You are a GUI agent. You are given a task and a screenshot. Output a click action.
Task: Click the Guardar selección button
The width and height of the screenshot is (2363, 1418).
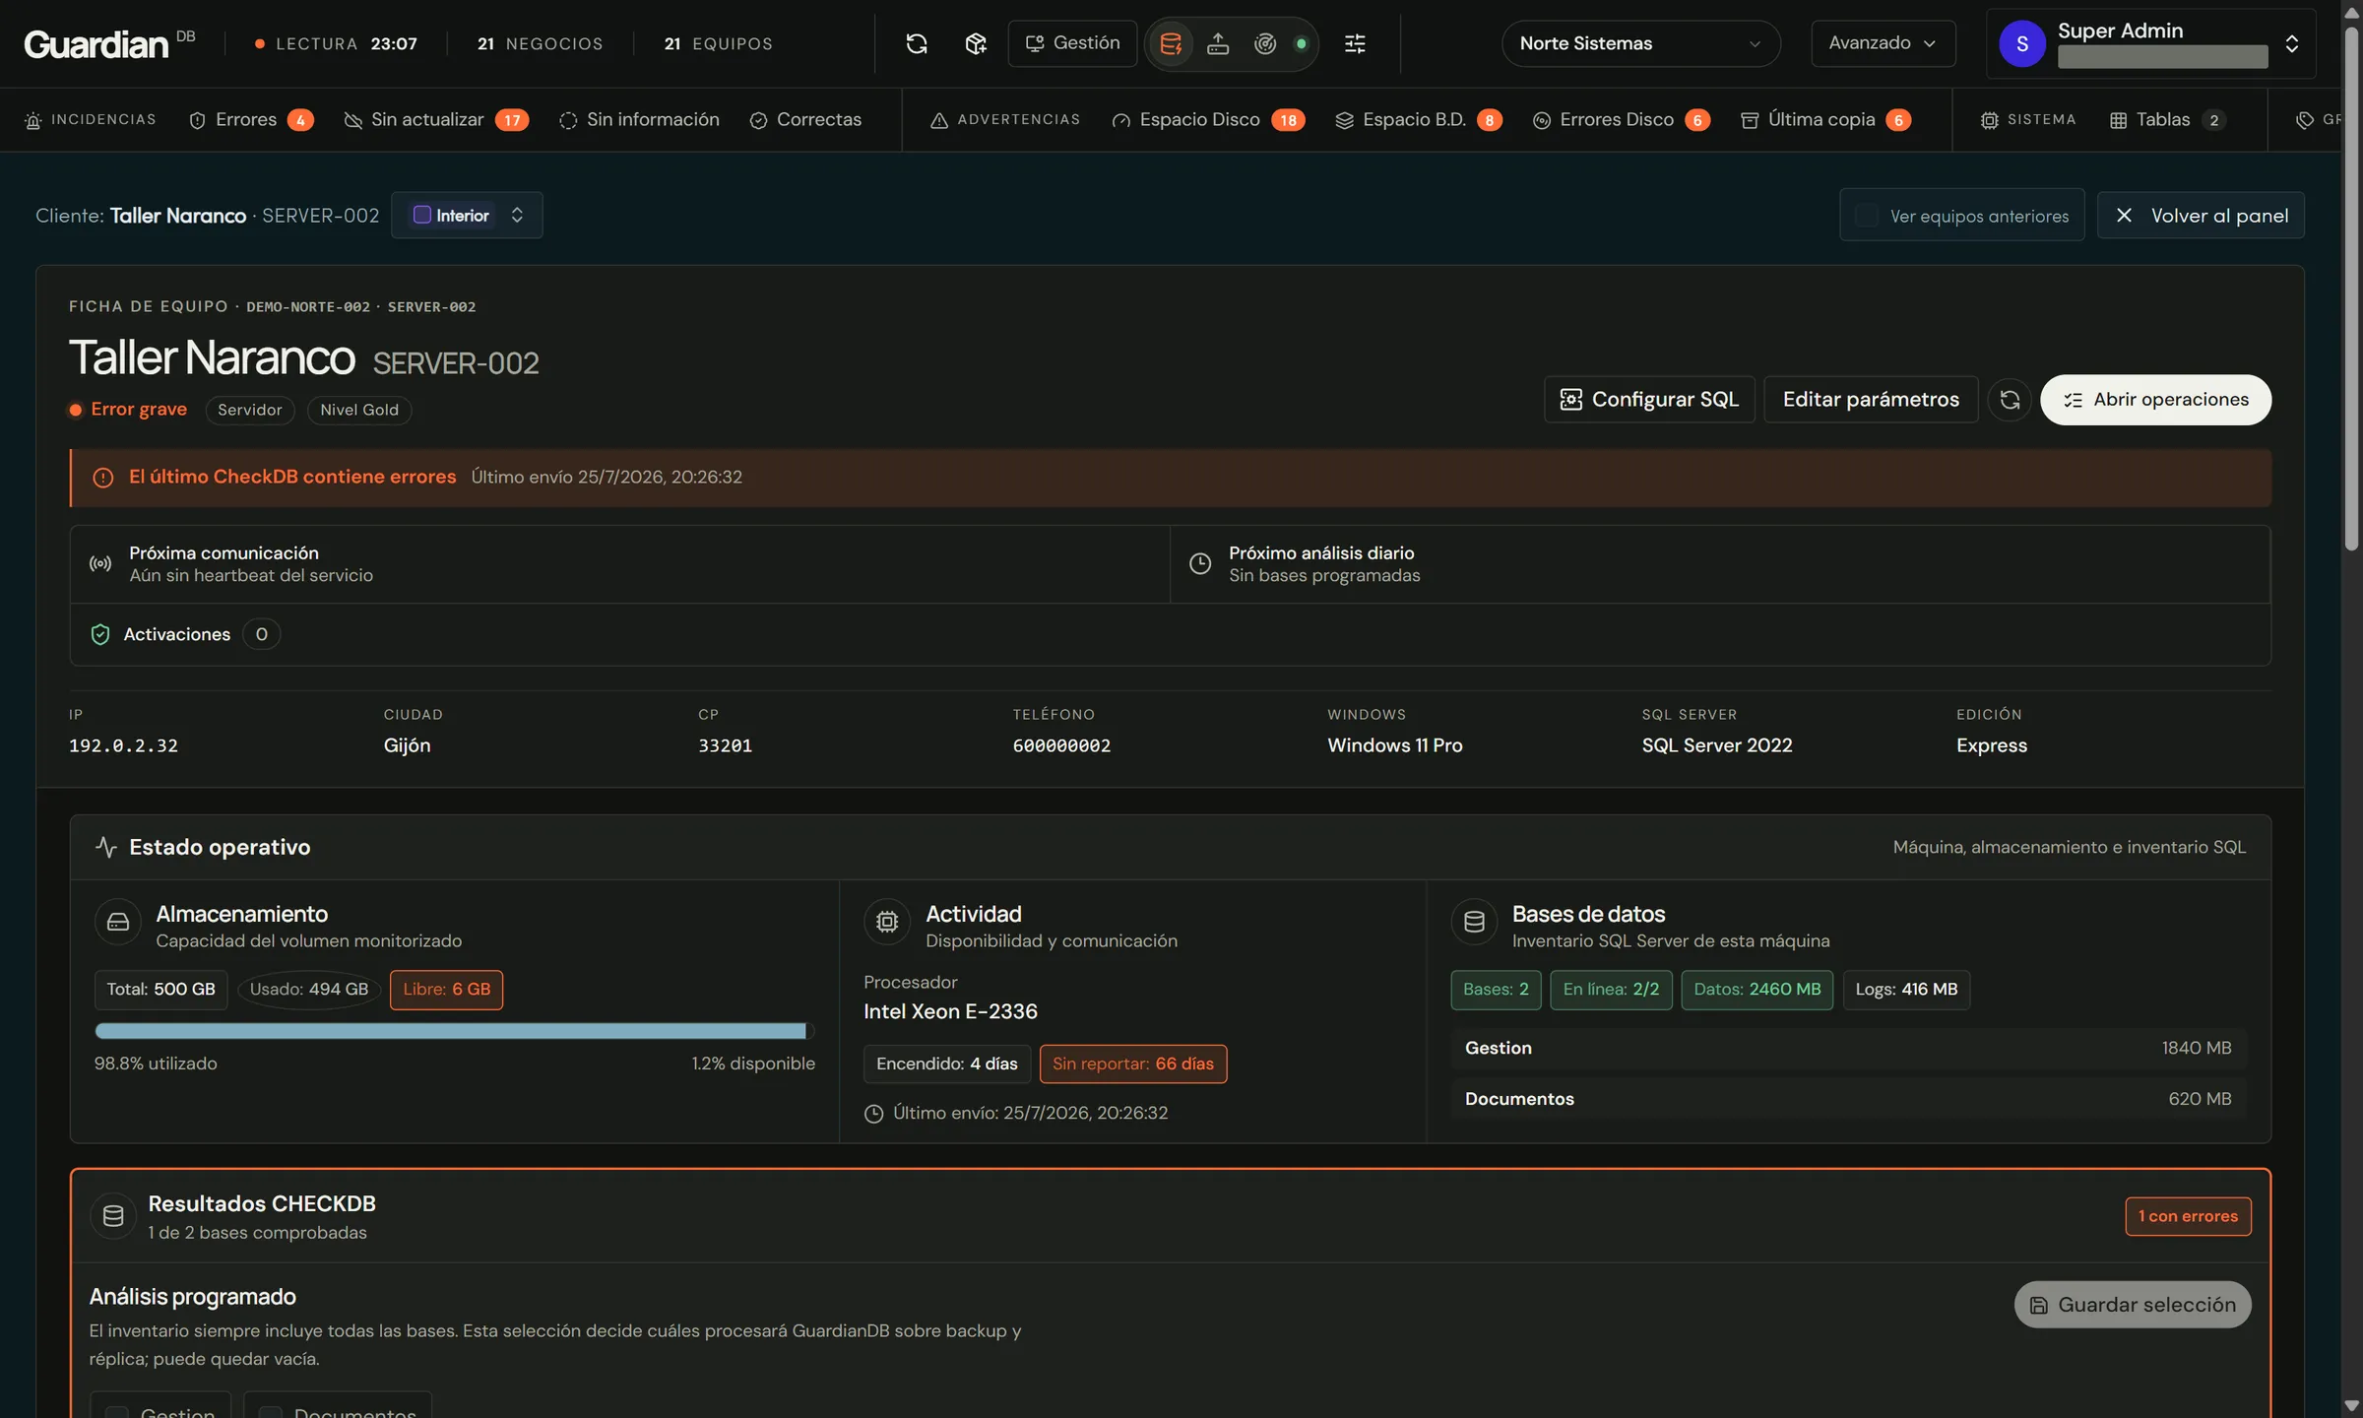coord(2133,1305)
